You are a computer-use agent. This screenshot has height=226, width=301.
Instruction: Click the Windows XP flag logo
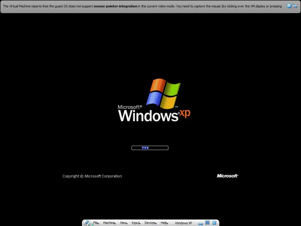click(163, 94)
